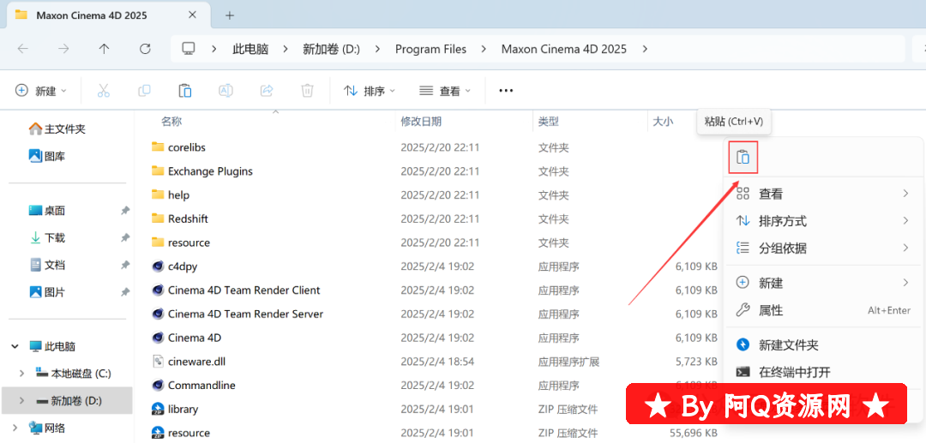Select the cineware.dll file icon
This screenshot has height=443, width=926.
click(x=158, y=361)
